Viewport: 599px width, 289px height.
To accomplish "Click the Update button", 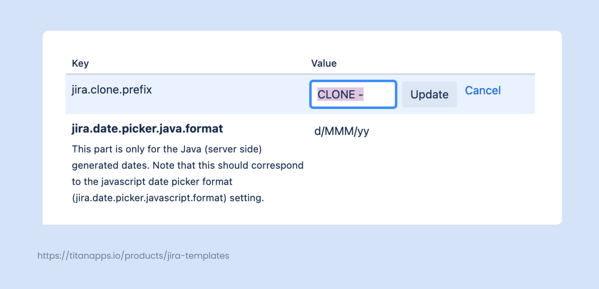I will coord(429,94).
